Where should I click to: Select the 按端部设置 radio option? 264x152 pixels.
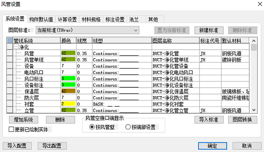128,127
